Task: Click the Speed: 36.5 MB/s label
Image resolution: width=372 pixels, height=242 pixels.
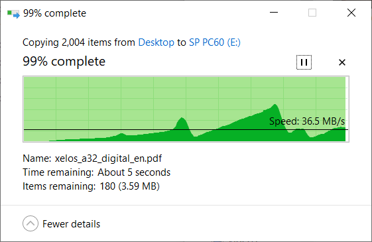Action: pos(307,121)
